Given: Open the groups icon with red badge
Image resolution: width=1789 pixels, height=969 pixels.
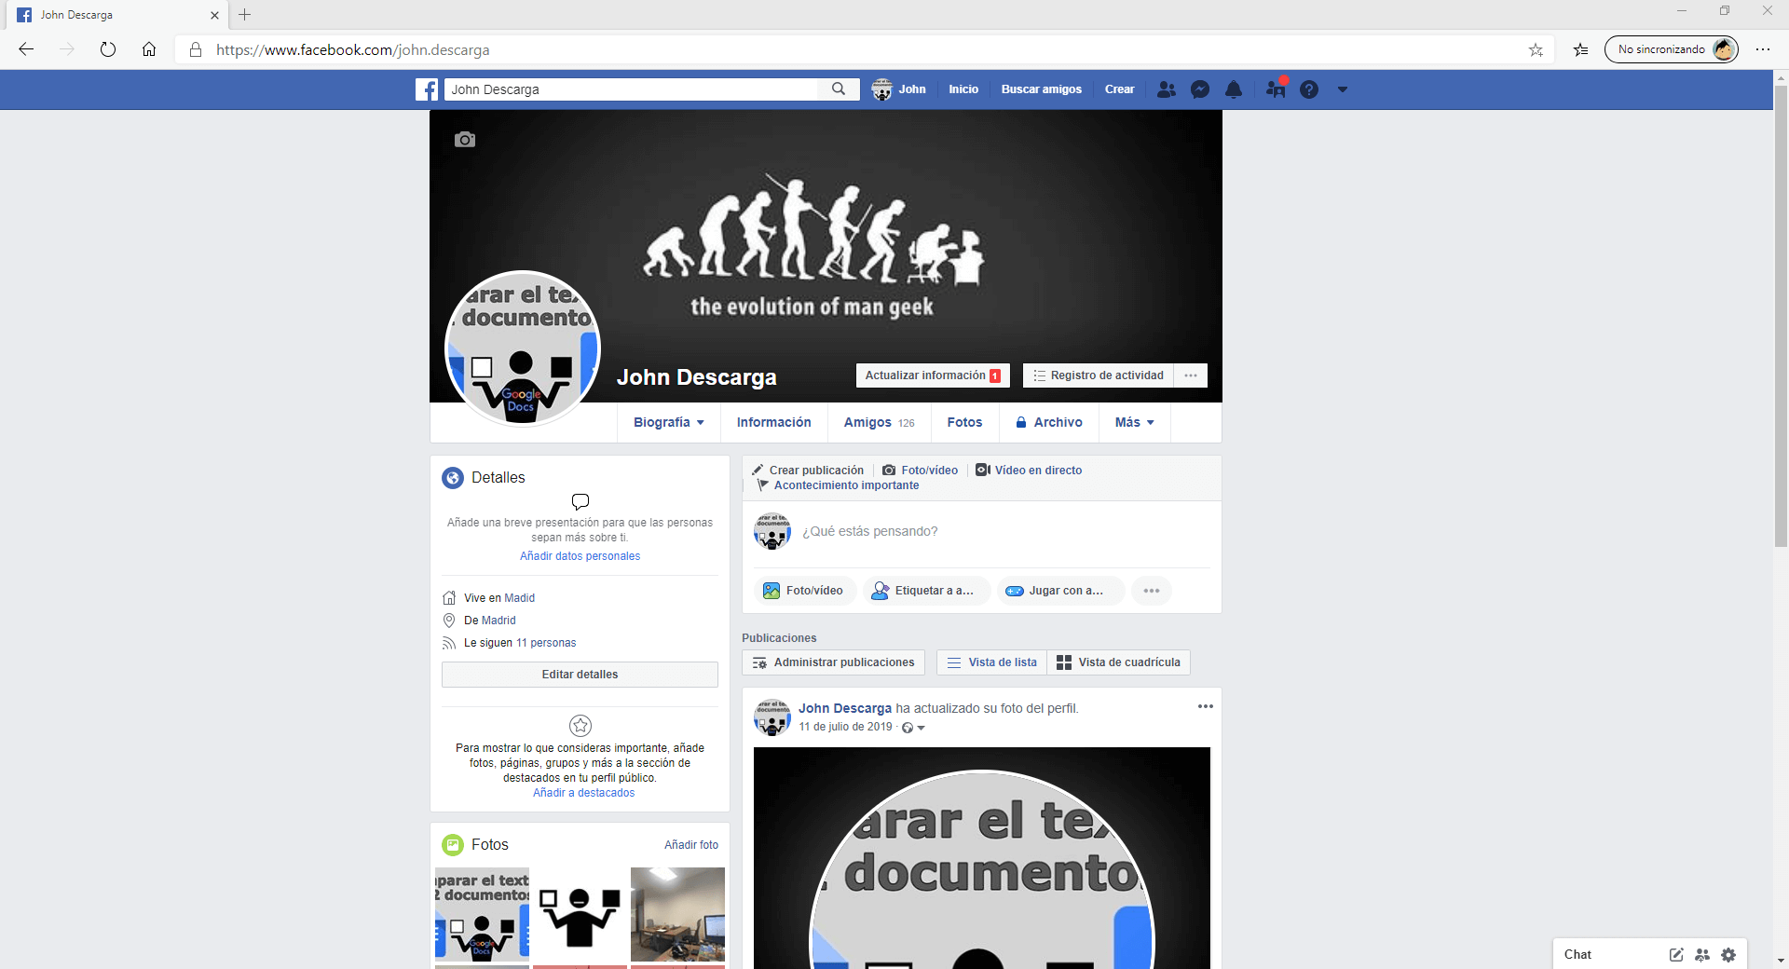Looking at the screenshot, I should [1276, 89].
